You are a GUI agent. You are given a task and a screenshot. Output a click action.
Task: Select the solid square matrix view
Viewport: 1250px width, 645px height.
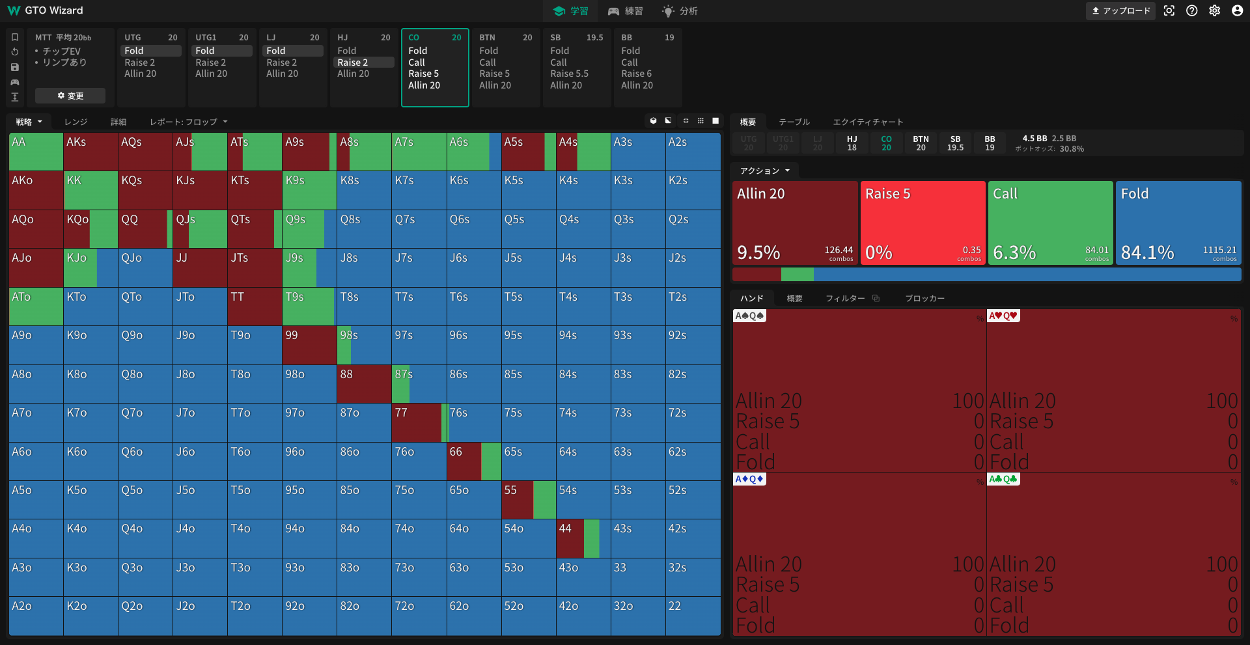click(x=715, y=121)
